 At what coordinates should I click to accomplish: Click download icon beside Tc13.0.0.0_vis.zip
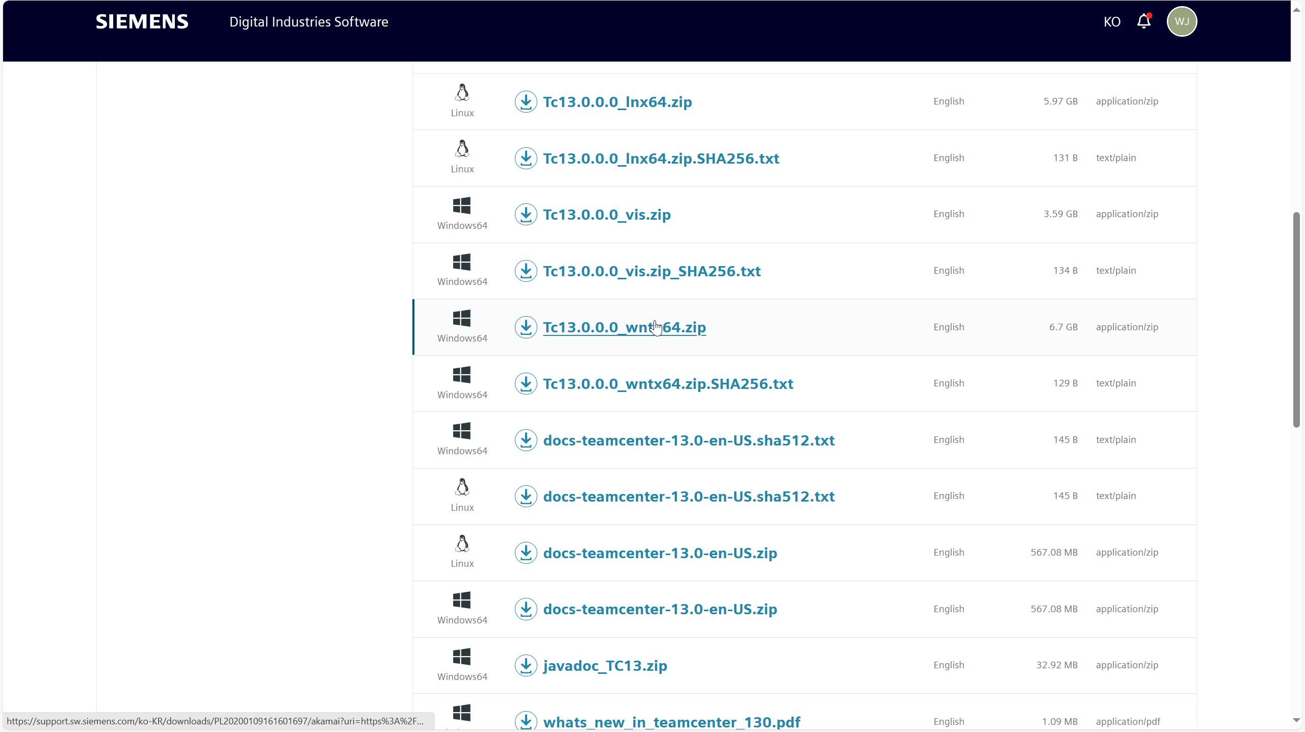pos(526,214)
